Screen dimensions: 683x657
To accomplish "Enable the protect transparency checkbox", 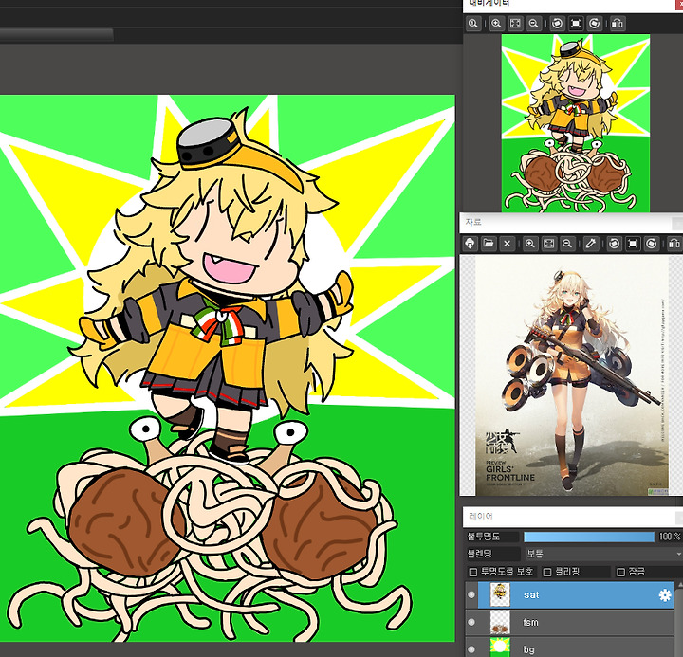I will [472, 572].
